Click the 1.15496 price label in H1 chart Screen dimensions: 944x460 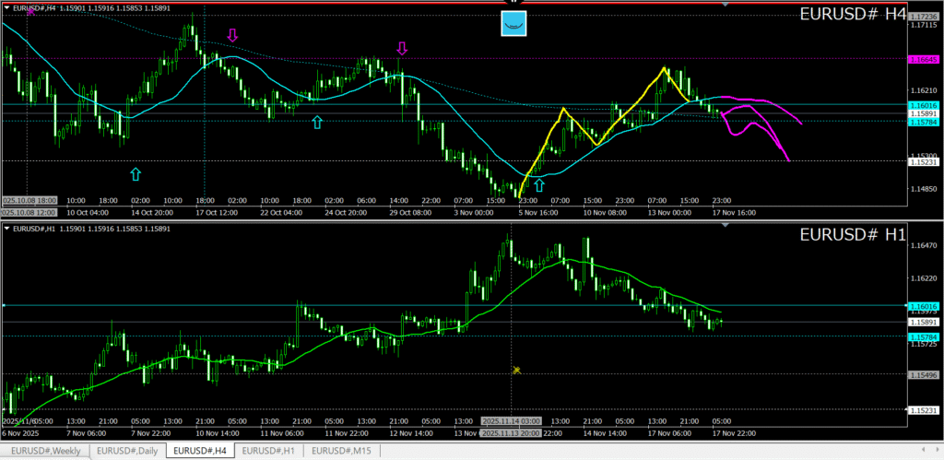click(x=923, y=375)
